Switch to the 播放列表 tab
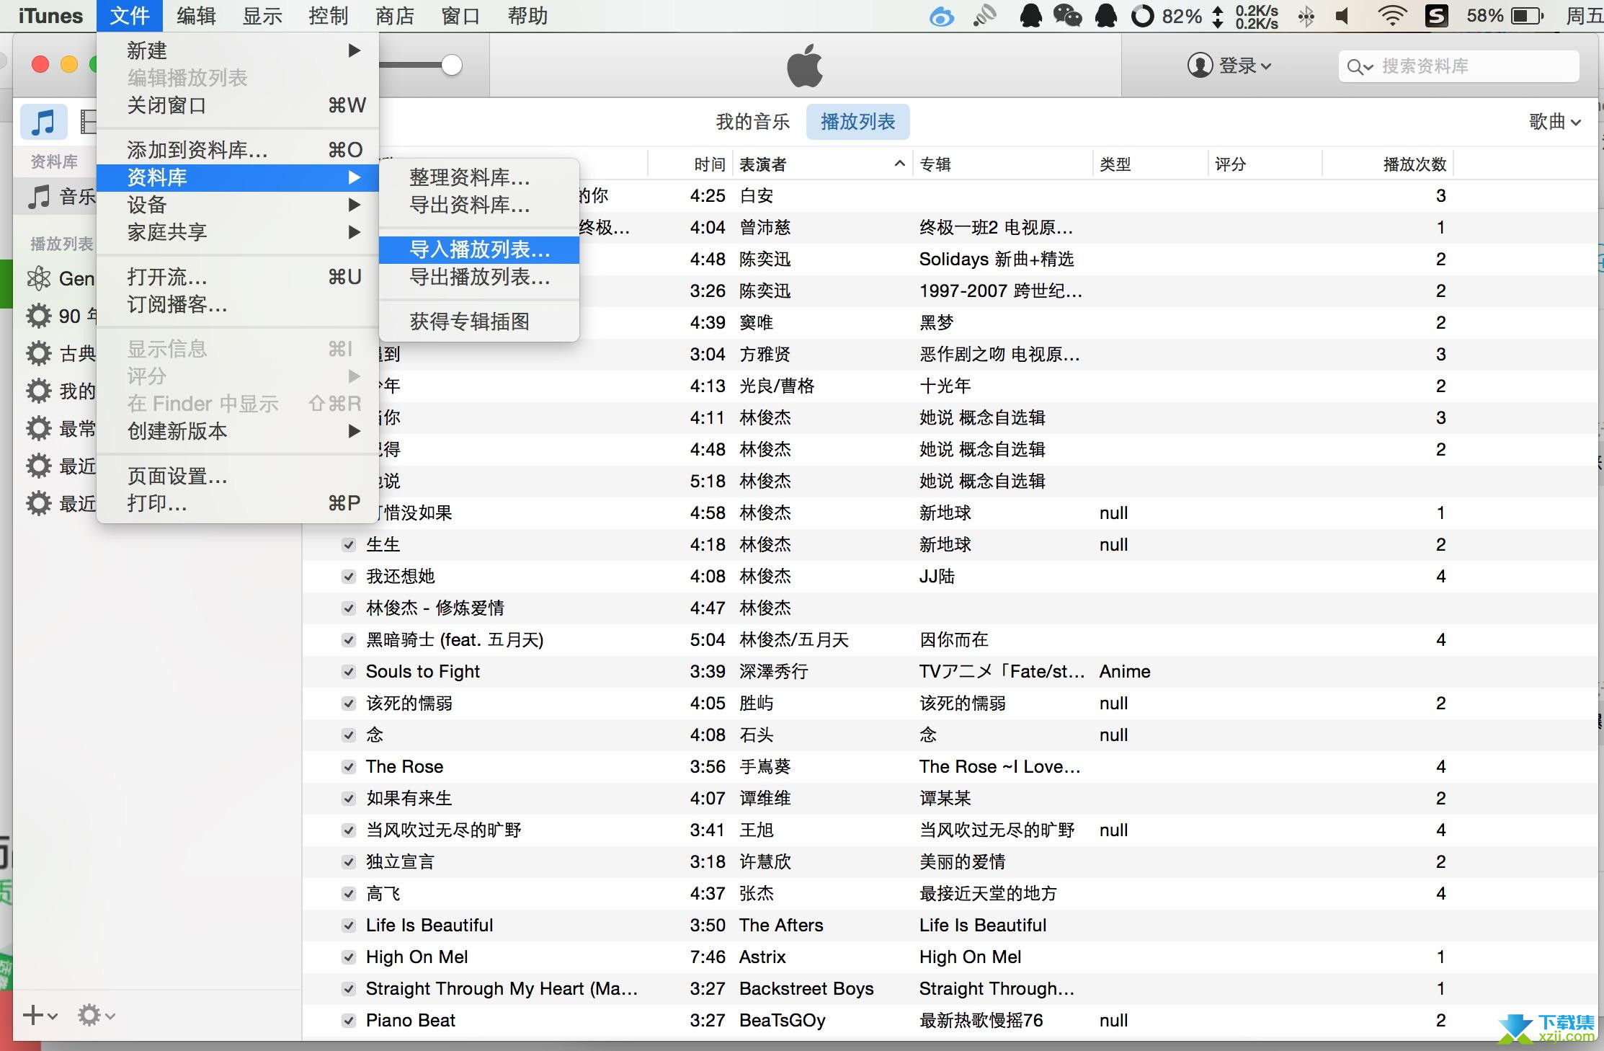 click(x=857, y=121)
